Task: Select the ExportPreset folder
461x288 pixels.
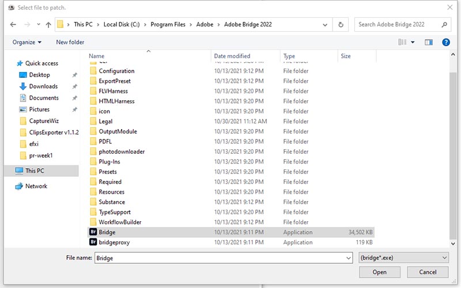Action: (x=114, y=81)
